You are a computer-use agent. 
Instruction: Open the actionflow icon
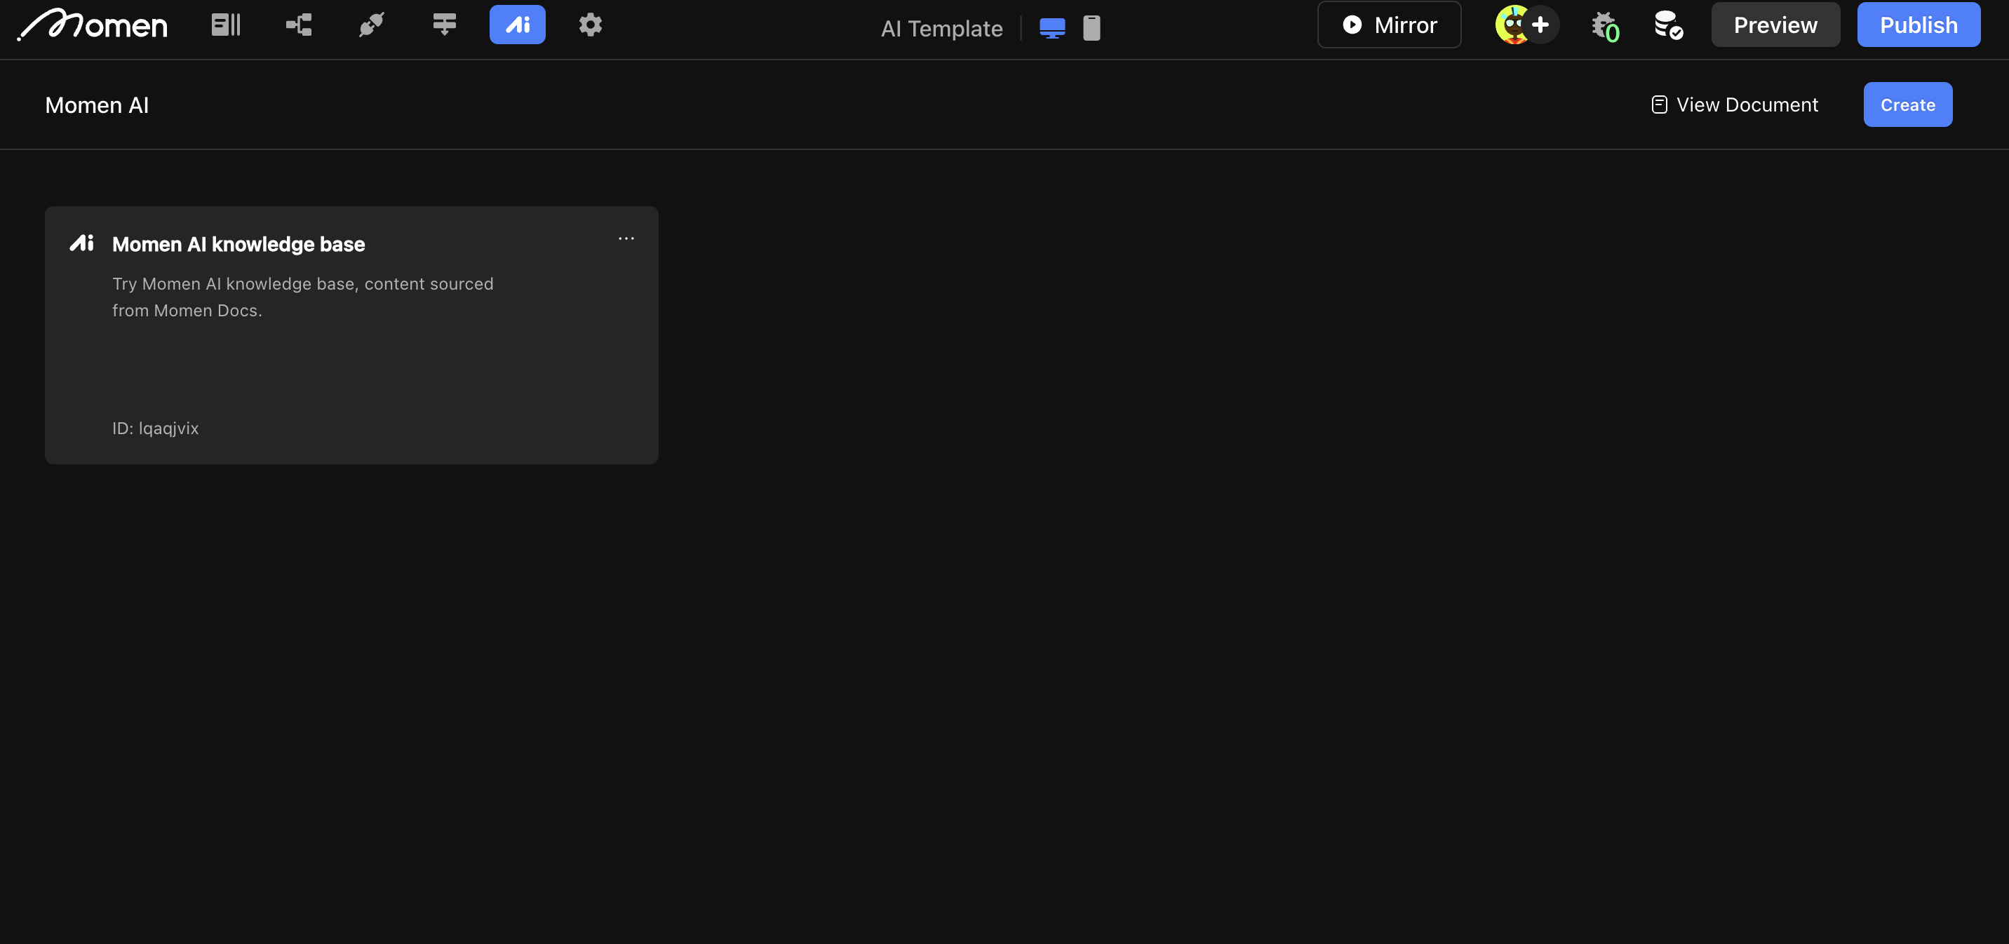click(x=445, y=25)
